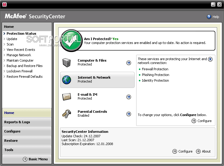This screenshot has height=166, width=224.
Task: Switch to Basic Menu
Action: tap(38, 159)
